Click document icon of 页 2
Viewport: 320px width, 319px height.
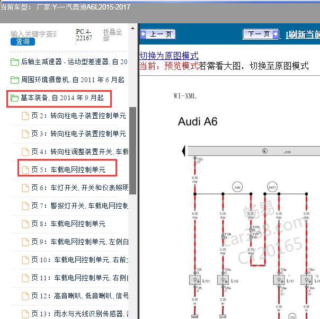pos(25,116)
